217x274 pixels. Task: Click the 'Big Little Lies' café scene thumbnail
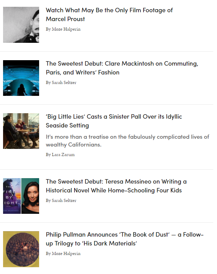[21, 131]
